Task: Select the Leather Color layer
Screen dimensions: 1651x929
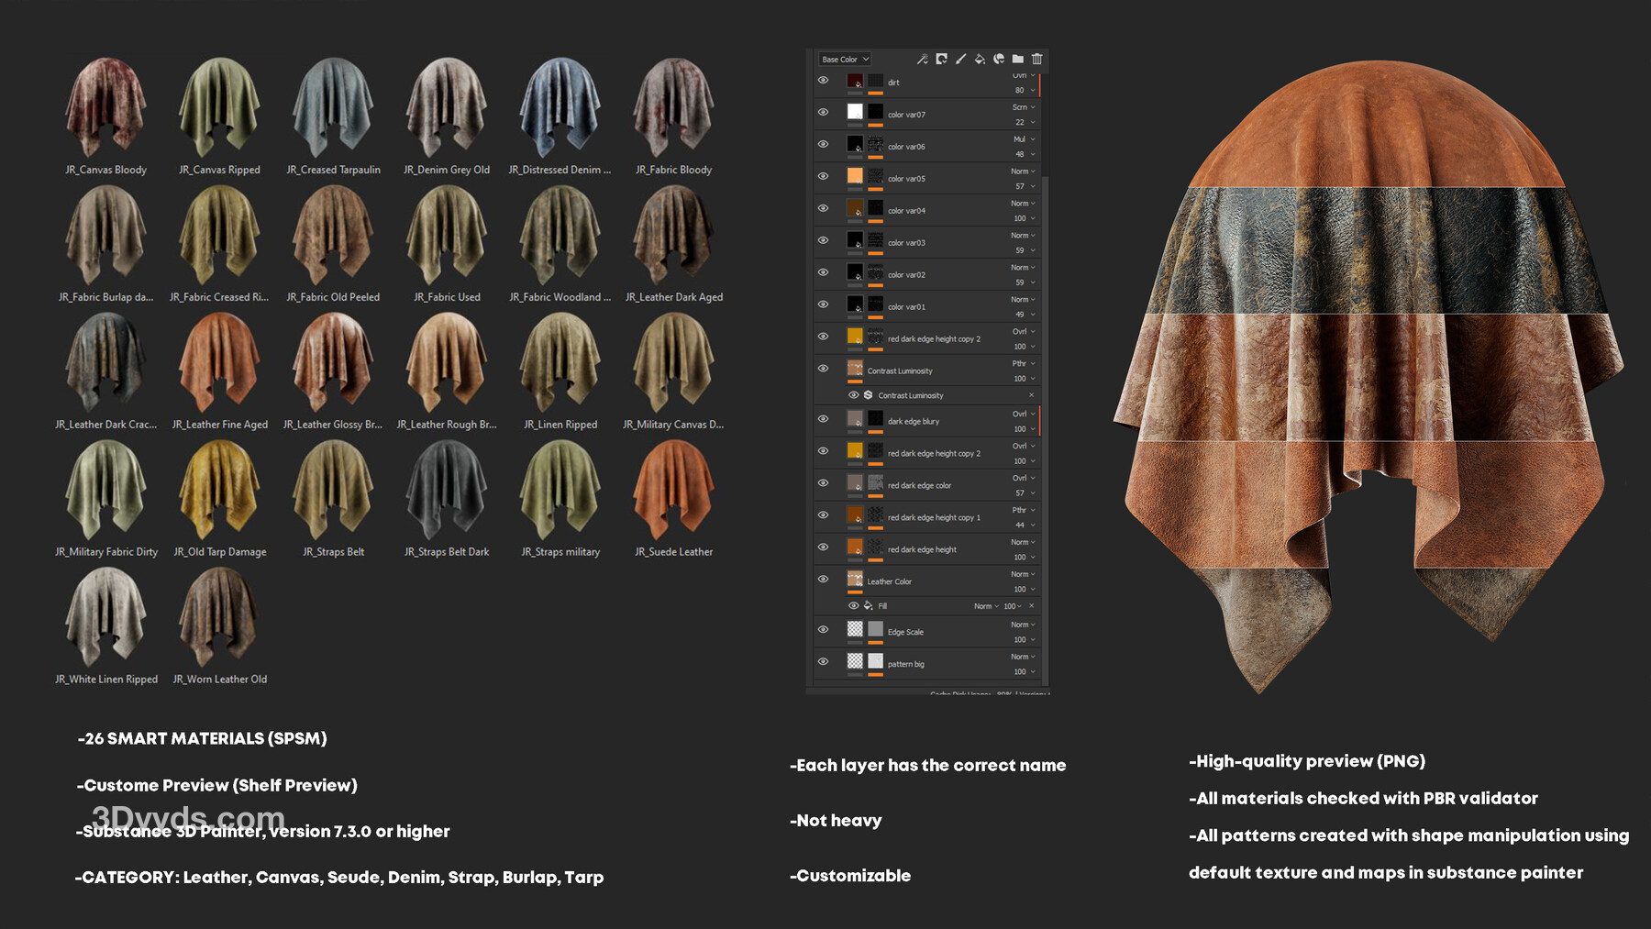Action: coord(890,581)
